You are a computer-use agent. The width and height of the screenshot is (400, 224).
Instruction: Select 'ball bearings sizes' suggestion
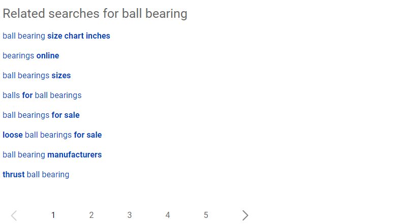point(37,76)
